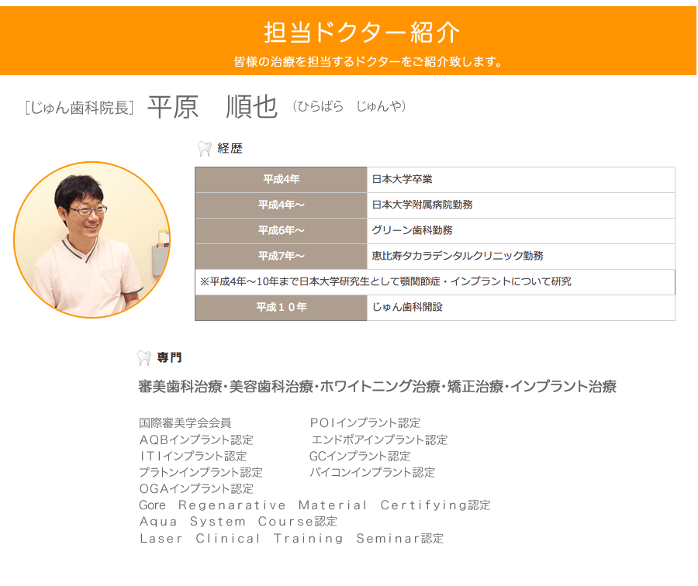Click バイコンインプラント認定
The width and height of the screenshot is (698, 586).
point(372,472)
